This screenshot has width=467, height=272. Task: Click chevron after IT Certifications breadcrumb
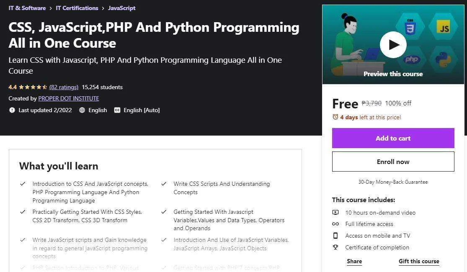[x=103, y=8]
